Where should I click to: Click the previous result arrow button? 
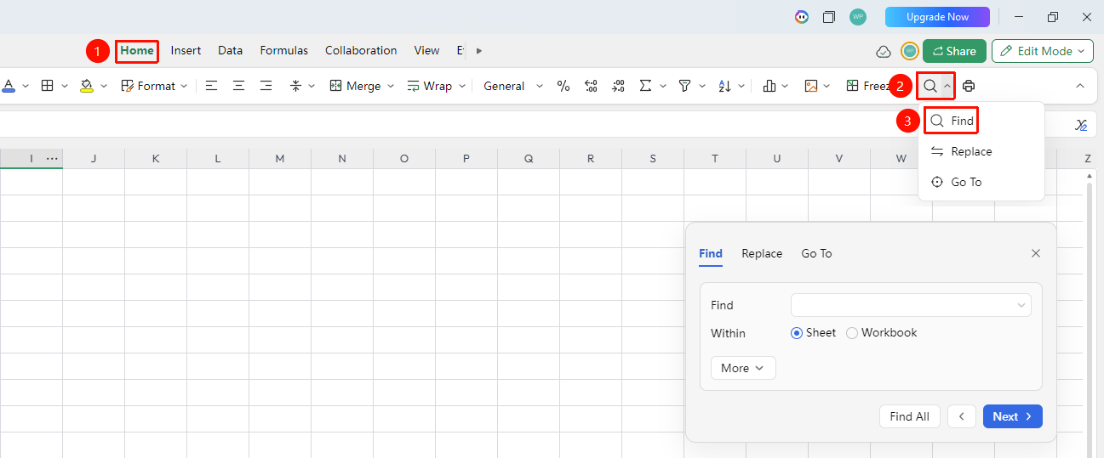[962, 416]
